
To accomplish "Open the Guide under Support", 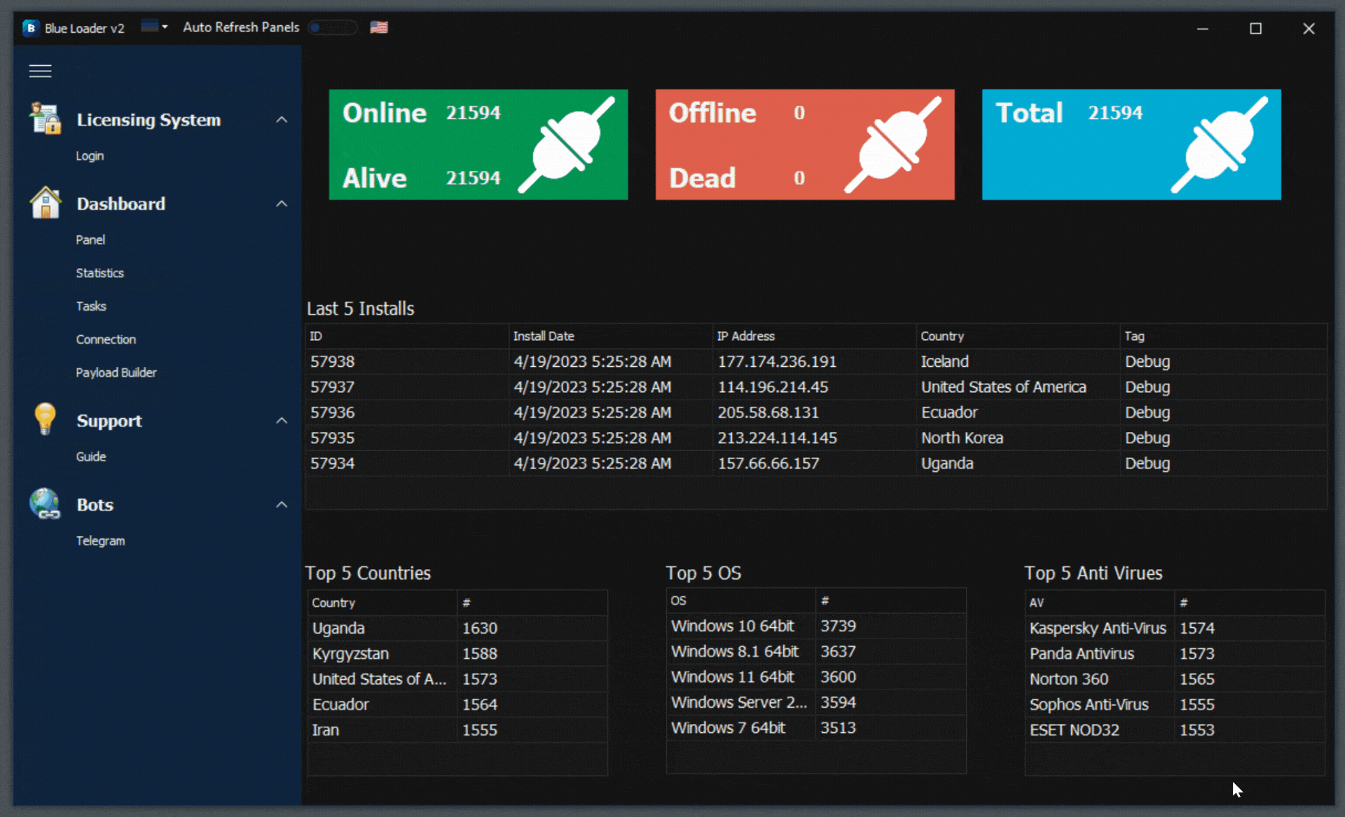I will click(x=91, y=456).
